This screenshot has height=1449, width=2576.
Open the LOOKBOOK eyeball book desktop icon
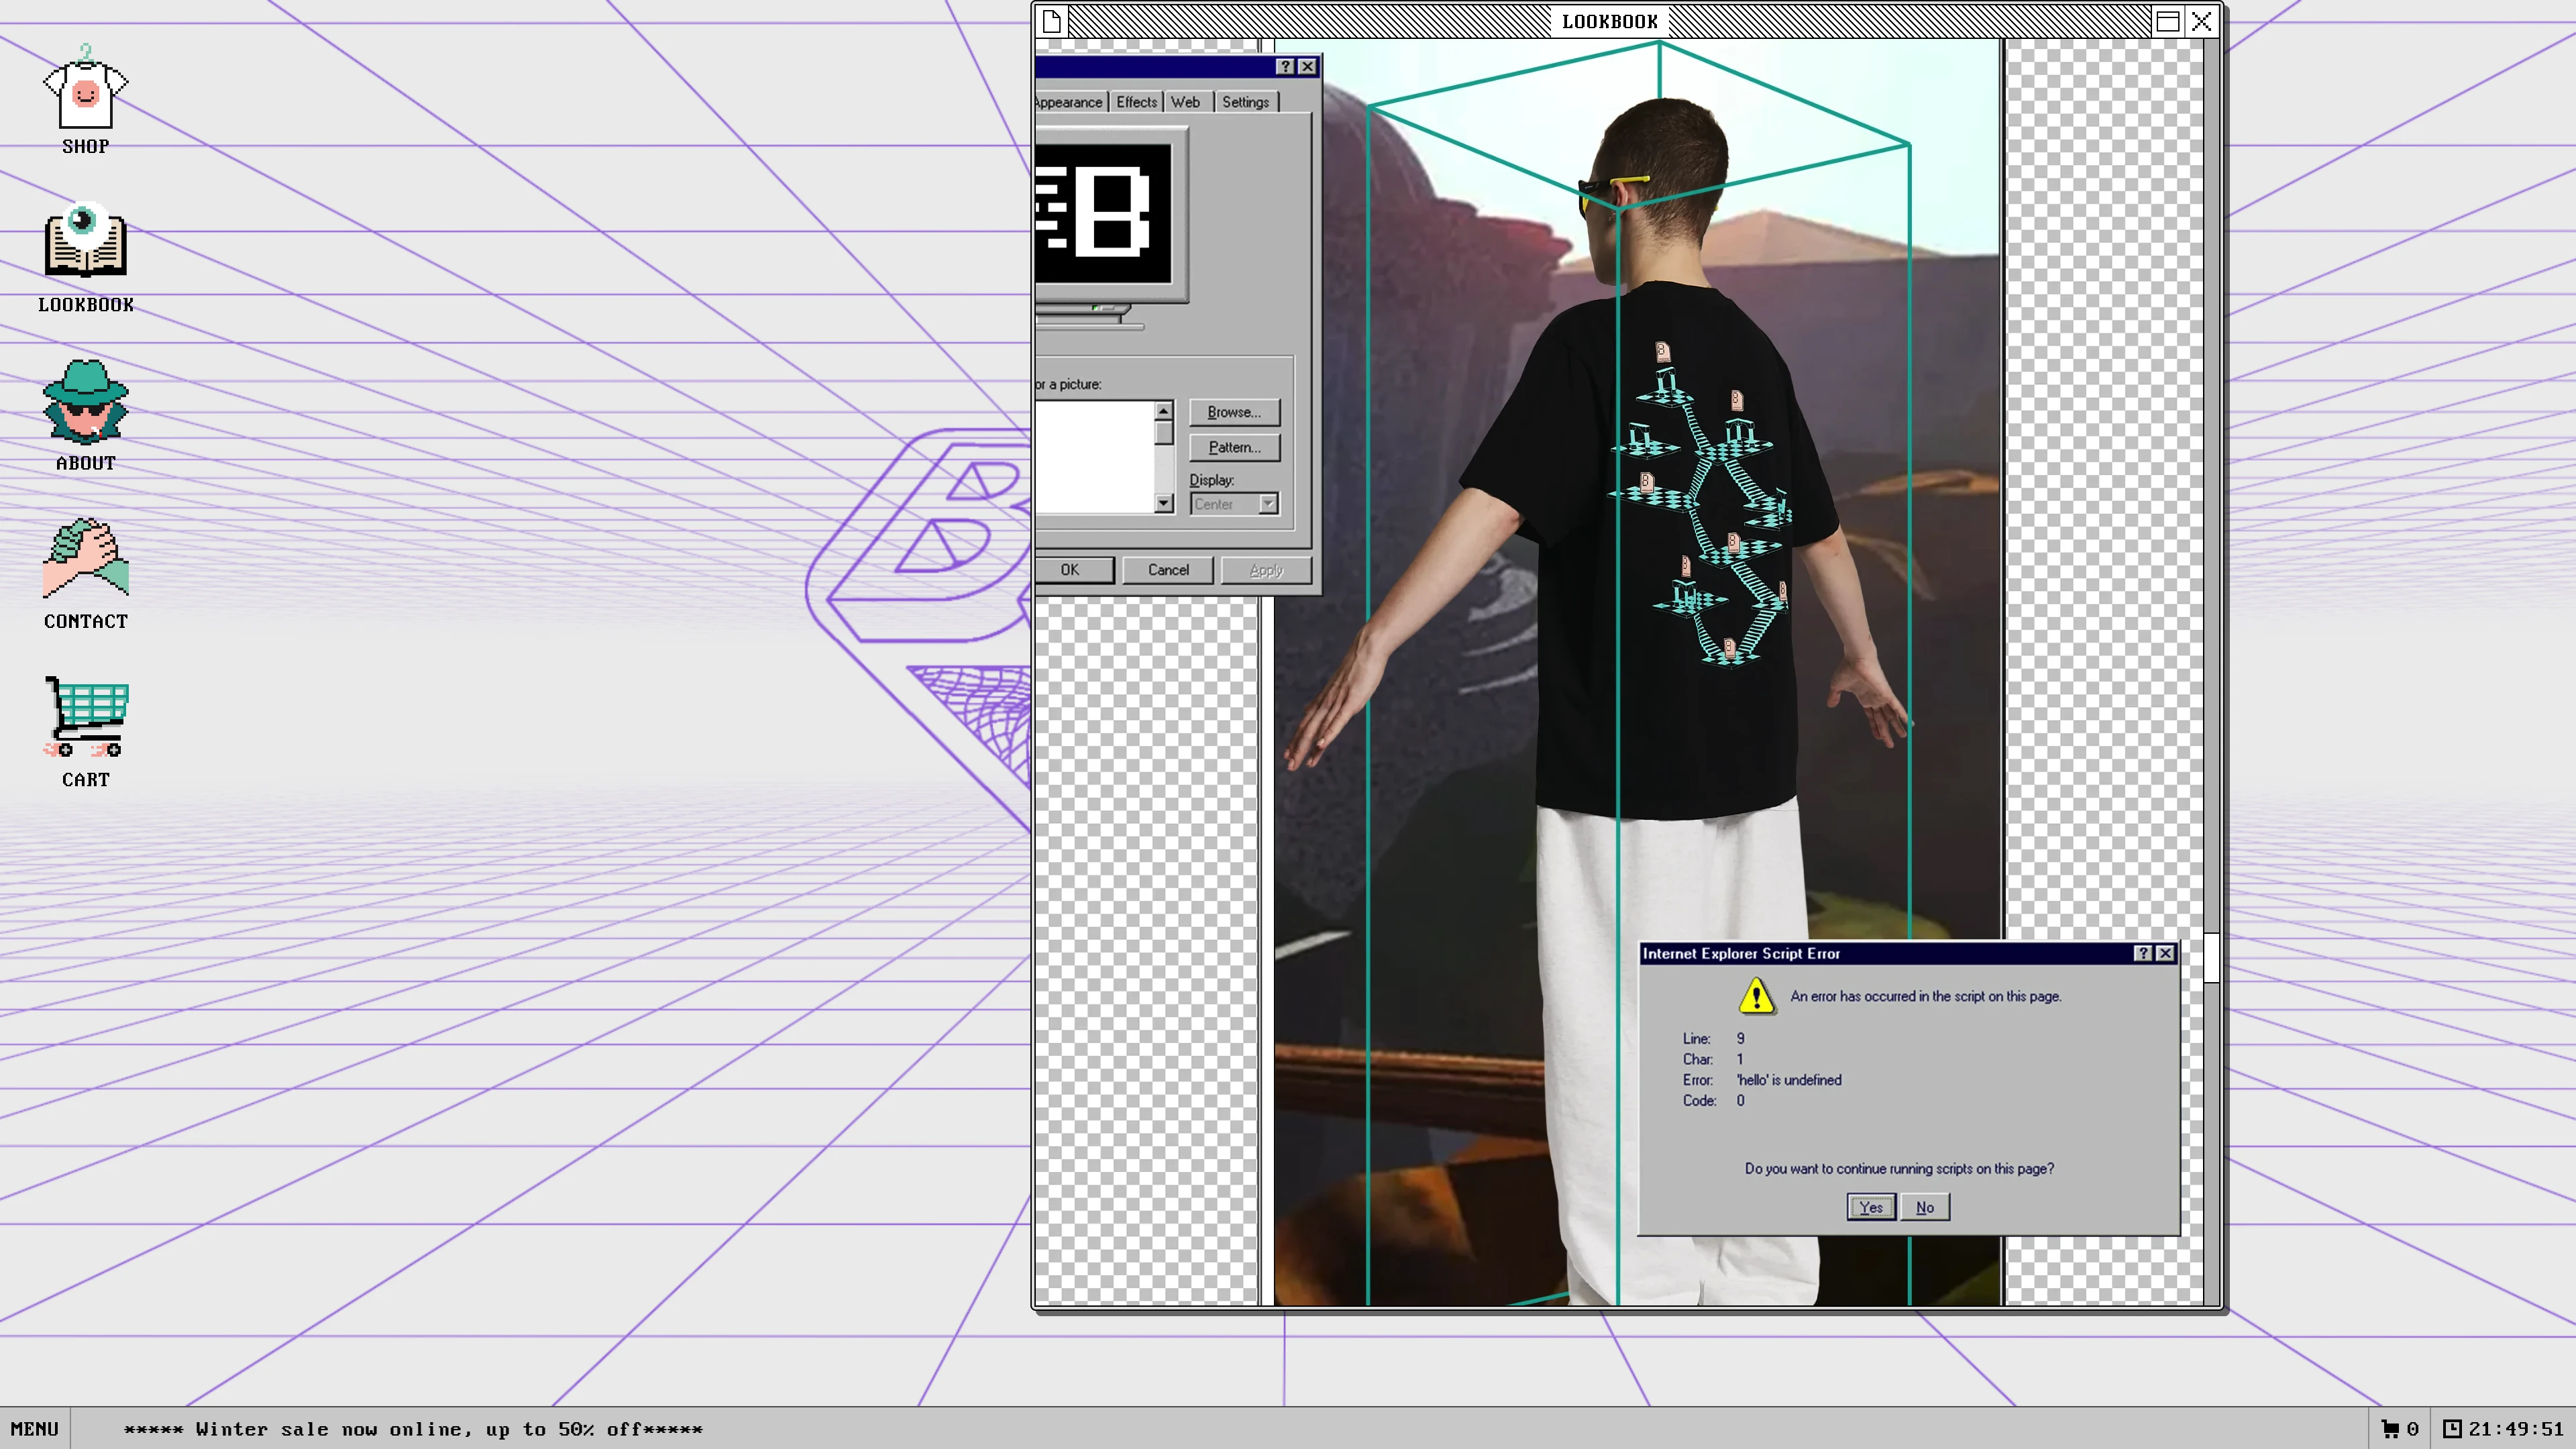(85, 257)
